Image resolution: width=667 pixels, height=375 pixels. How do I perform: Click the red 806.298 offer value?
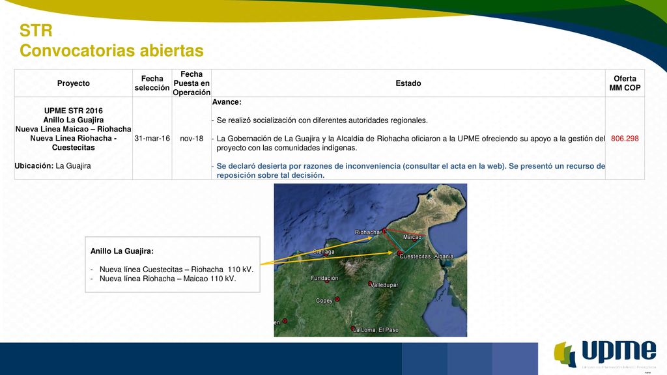(x=625, y=139)
